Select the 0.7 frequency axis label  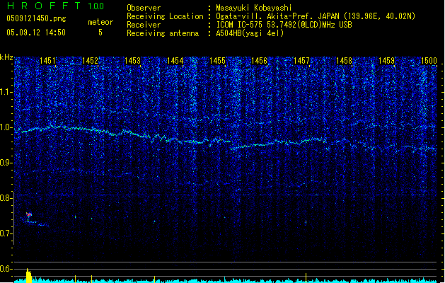pyautogui.click(x=6, y=233)
